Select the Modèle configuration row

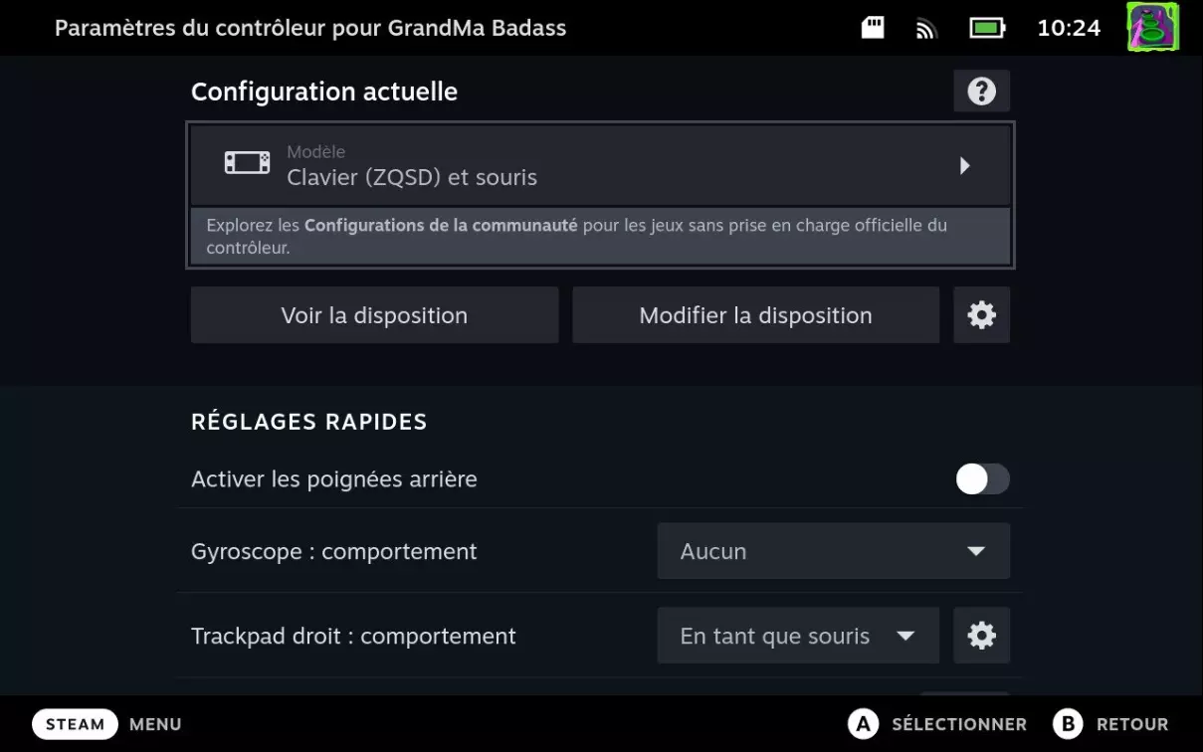click(600, 165)
